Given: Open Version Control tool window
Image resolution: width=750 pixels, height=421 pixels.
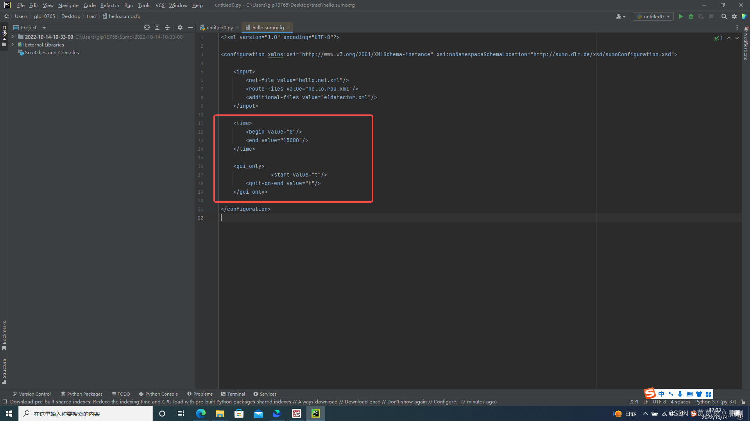Looking at the screenshot, I should tap(32, 394).
